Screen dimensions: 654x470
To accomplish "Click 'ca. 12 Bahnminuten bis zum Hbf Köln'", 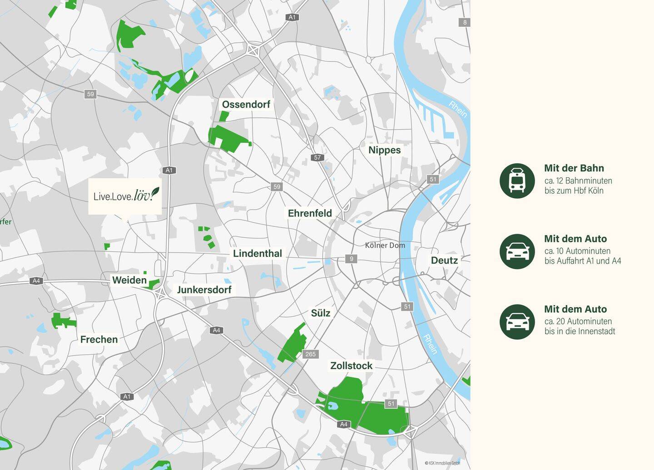I will 578,186.
